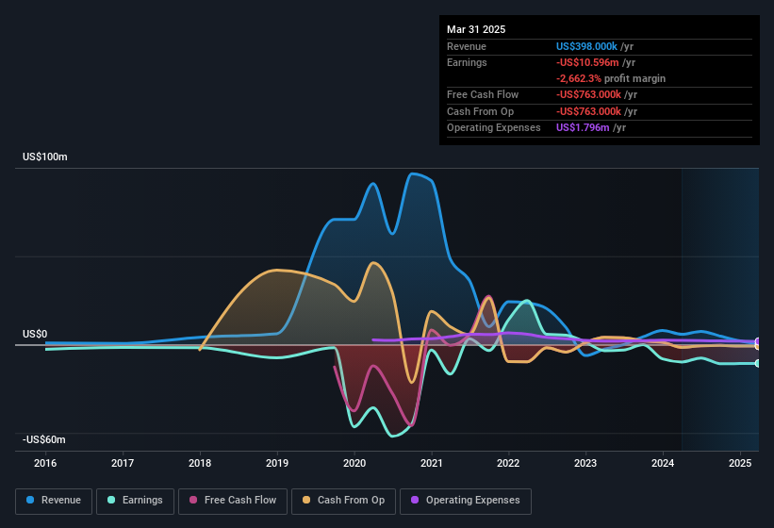Click the US$398.000k revenue value
This screenshot has height=528, width=774.
[x=586, y=46]
